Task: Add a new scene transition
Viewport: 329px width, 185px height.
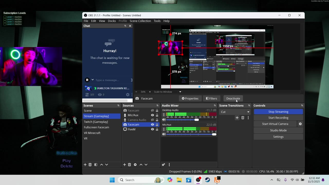Action: pyautogui.click(x=237, y=118)
